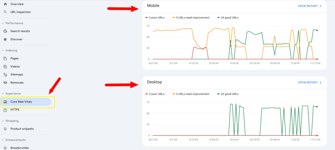Click the Google Search results icon
335x150 pixels.
point(5,31)
